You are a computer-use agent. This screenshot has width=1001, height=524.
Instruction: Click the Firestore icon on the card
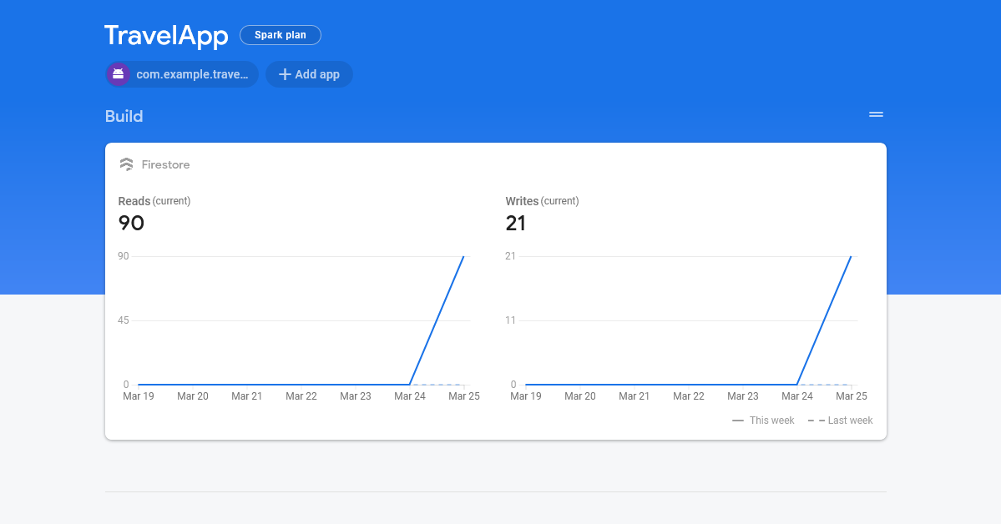click(x=126, y=164)
